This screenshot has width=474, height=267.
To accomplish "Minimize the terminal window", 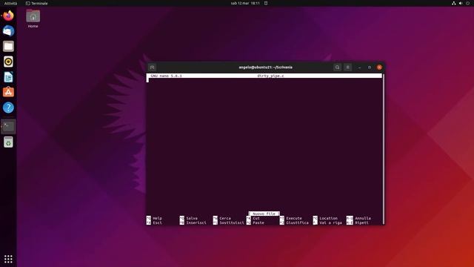I will click(359, 67).
